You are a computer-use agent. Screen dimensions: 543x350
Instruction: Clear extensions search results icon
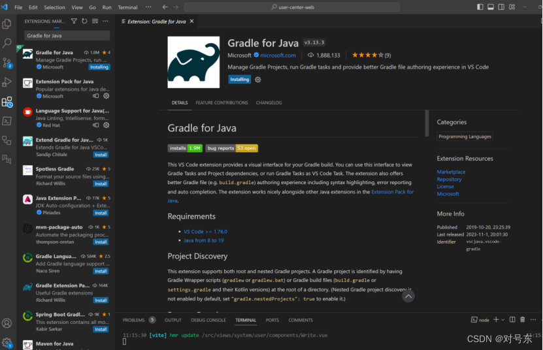[x=95, y=21]
